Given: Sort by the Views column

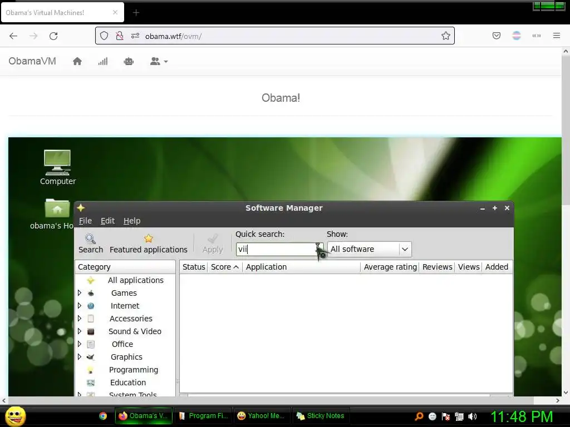Looking at the screenshot, I should point(468,267).
